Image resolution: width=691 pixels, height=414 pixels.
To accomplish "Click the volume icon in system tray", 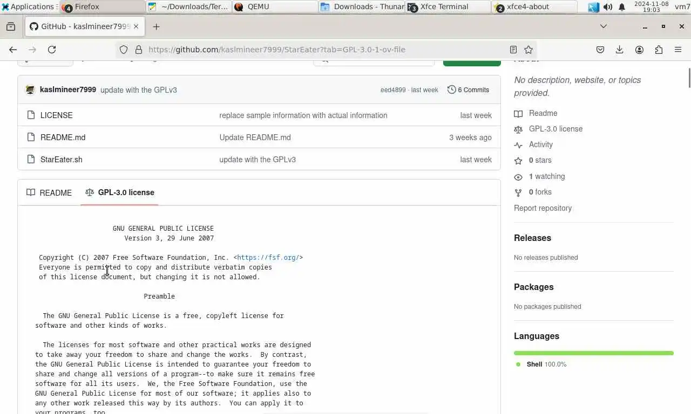I will tap(608, 7).
